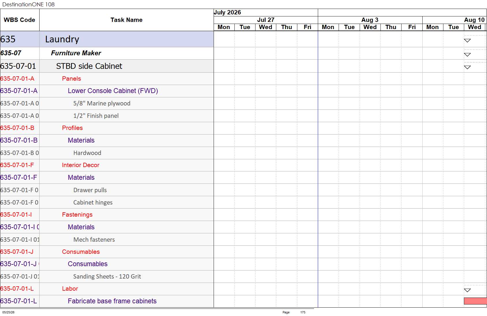Click the Labor row summary marker triangle

tap(467, 290)
